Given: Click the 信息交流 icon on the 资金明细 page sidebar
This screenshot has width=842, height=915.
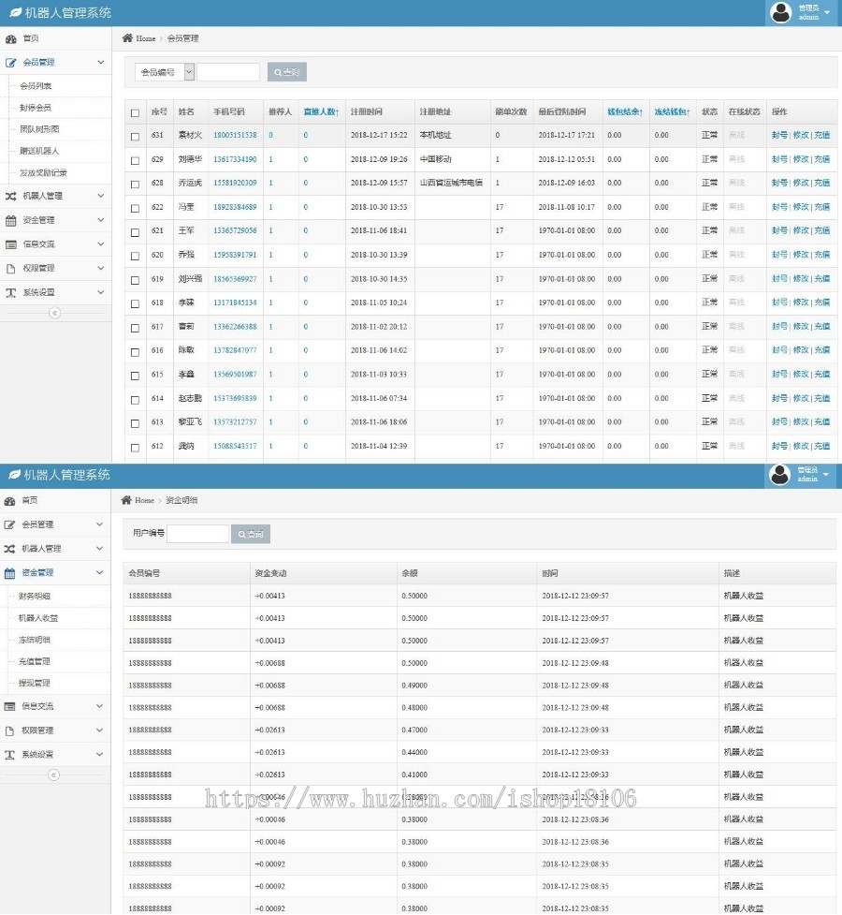Looking at the screenshot, I should [x=10, y=706].
